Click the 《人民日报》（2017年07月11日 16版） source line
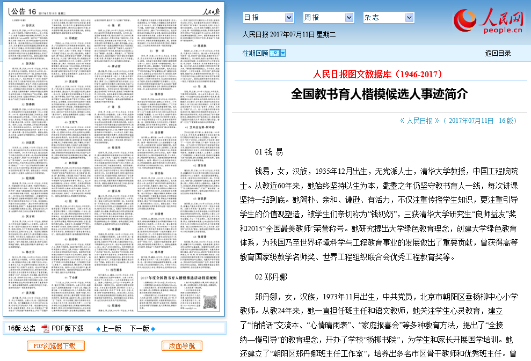531x361 pixels. click(459, 121)
